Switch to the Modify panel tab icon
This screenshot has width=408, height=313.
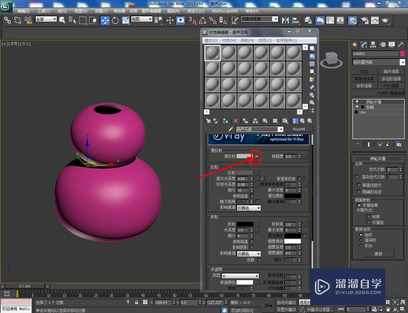click(364, 45)
